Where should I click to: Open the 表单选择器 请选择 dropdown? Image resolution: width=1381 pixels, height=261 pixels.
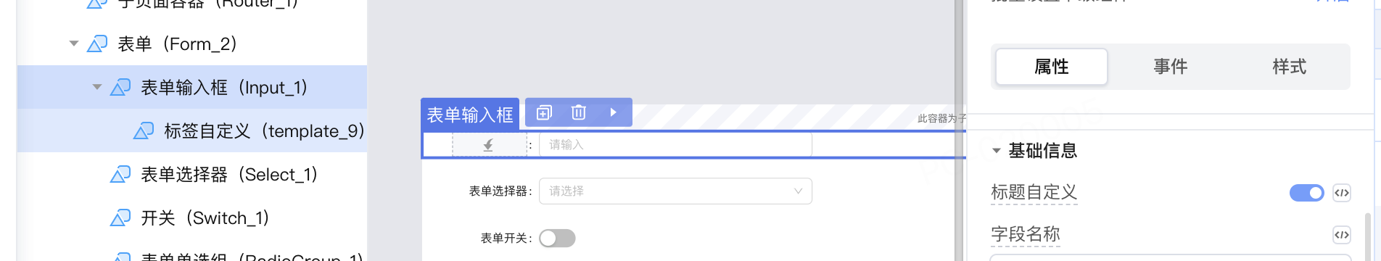click(675, 191)
